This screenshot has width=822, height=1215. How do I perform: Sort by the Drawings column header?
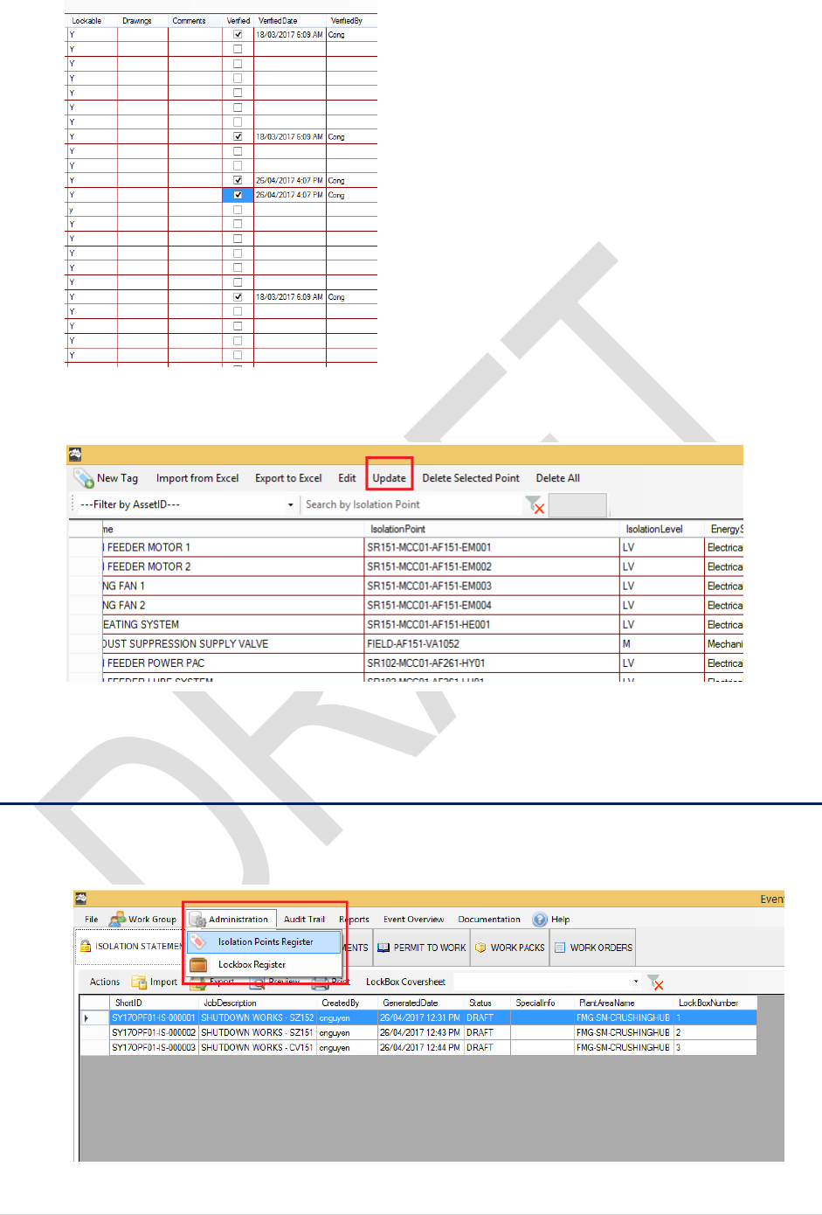pos(142,20)
